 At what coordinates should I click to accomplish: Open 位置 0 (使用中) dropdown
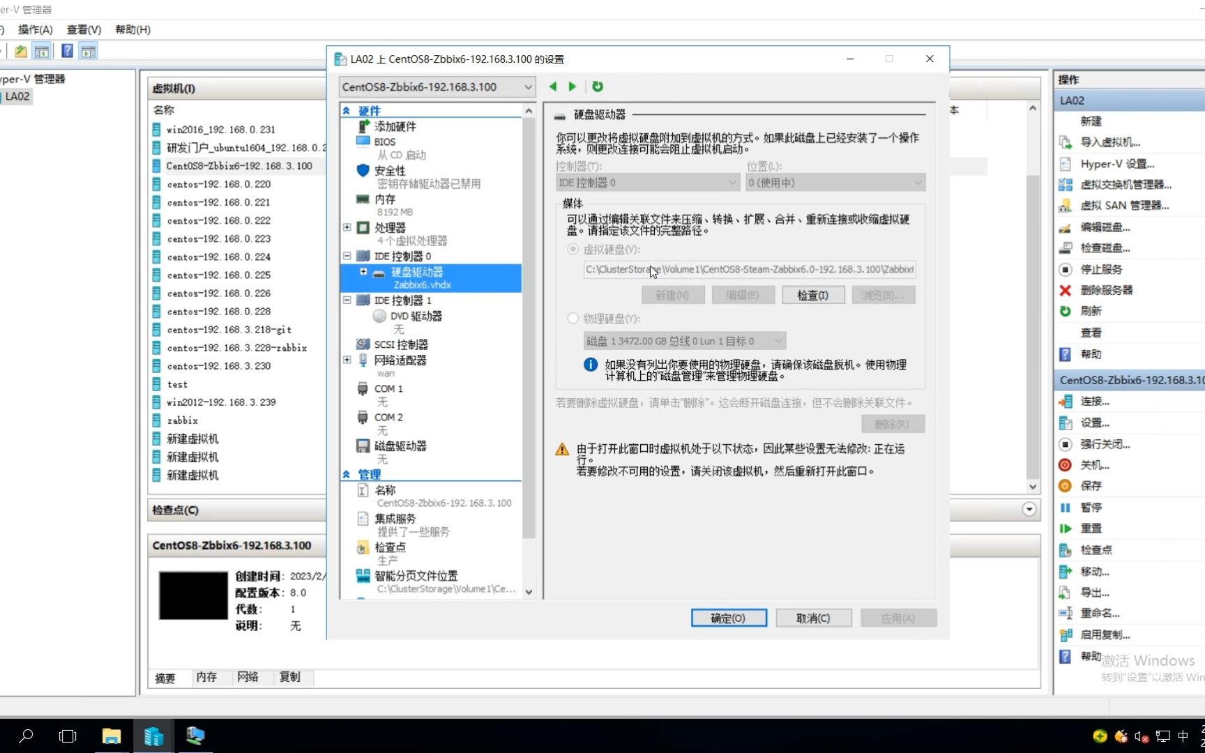[835, 183]
